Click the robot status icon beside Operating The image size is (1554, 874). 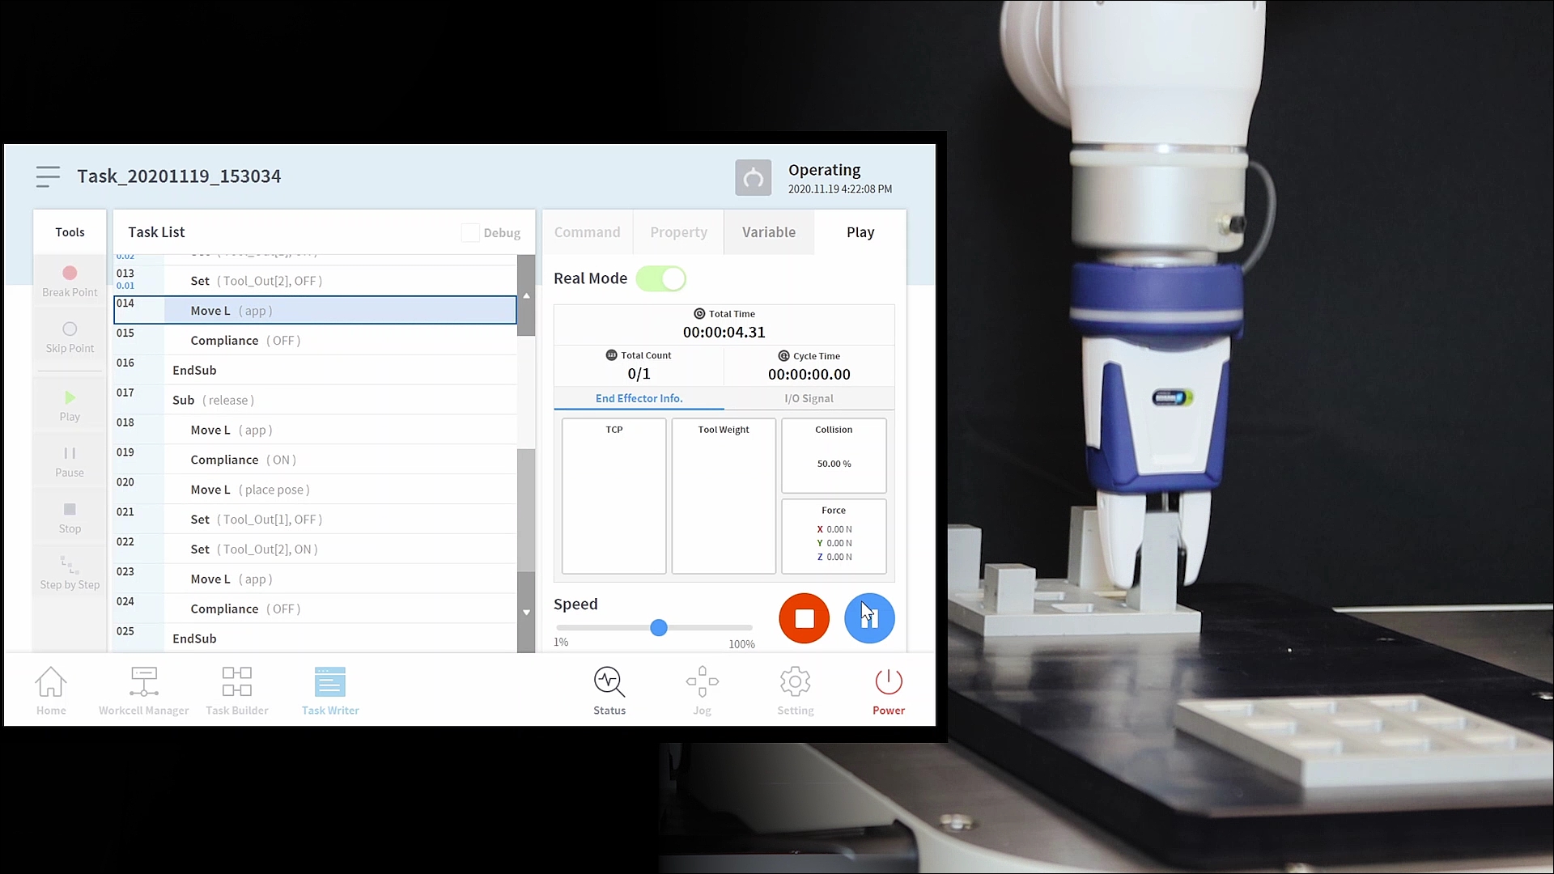pyautogui.click(x=753, y=178)
